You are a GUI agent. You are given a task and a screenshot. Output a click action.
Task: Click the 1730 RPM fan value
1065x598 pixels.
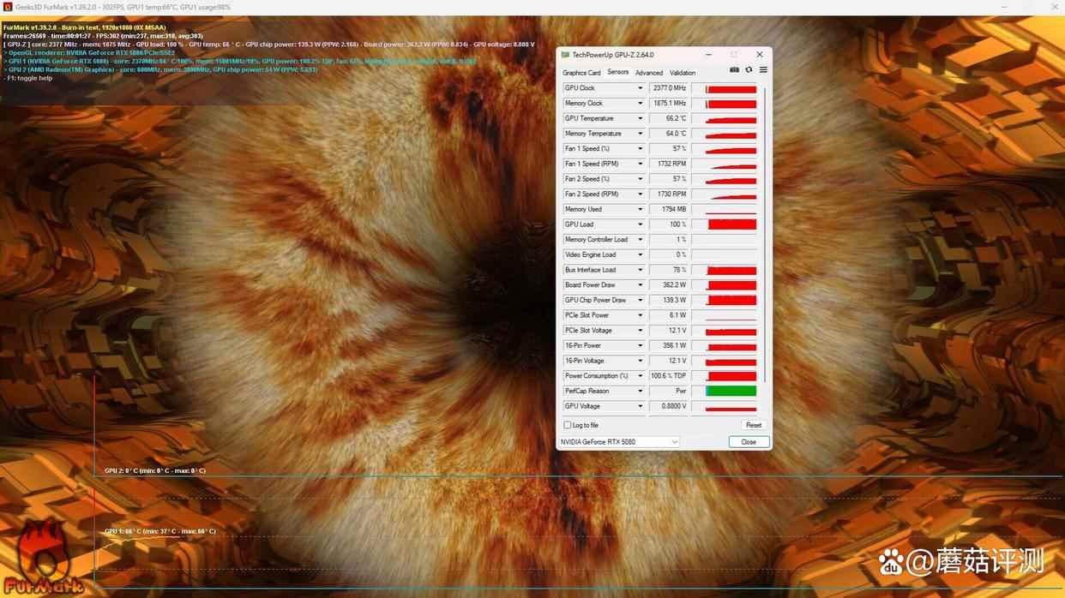click(x=669, y=194)
